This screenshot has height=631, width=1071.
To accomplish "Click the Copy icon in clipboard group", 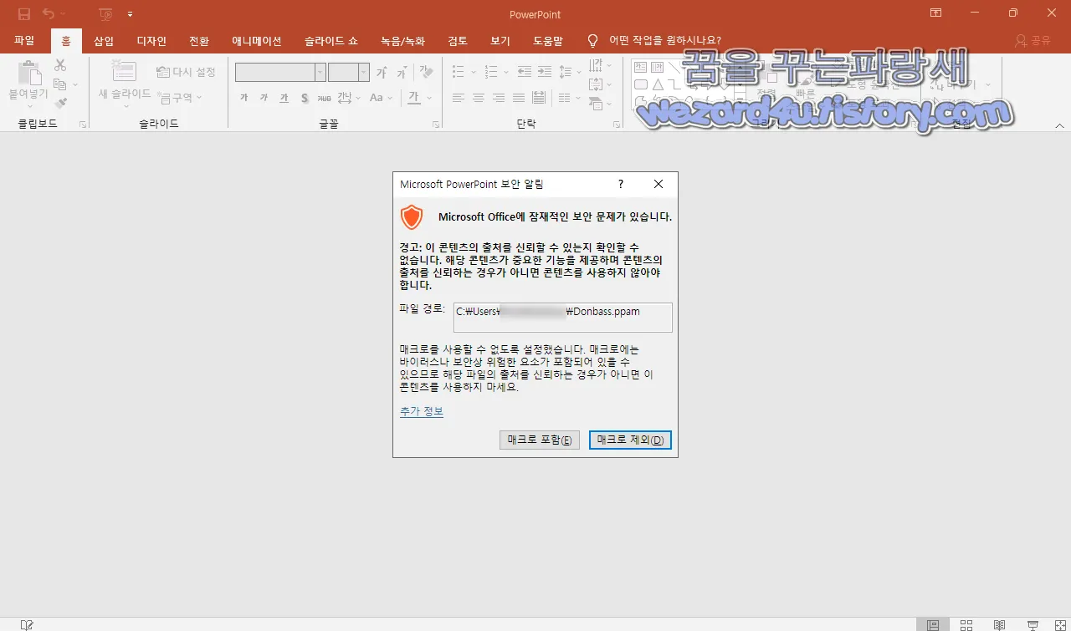I will [60, 84].
